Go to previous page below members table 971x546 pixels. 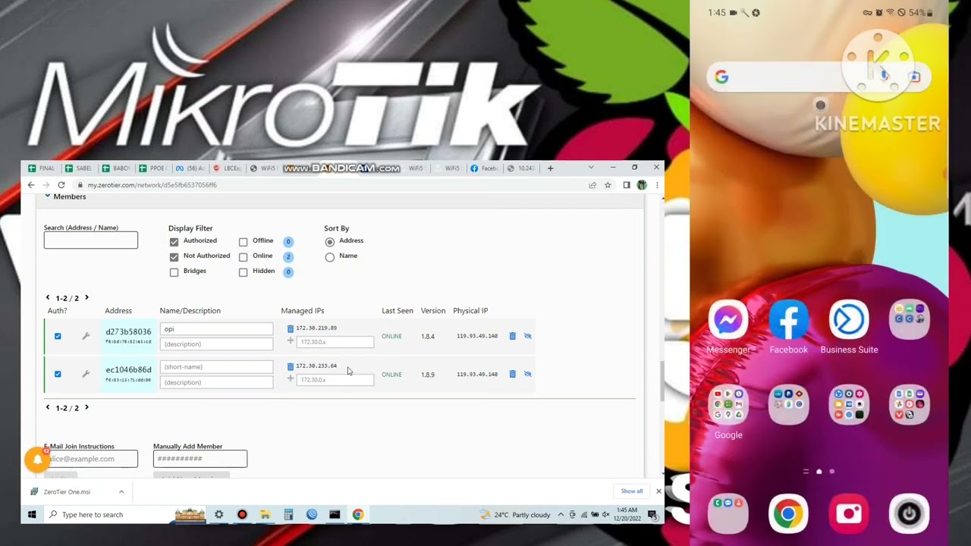48,408
